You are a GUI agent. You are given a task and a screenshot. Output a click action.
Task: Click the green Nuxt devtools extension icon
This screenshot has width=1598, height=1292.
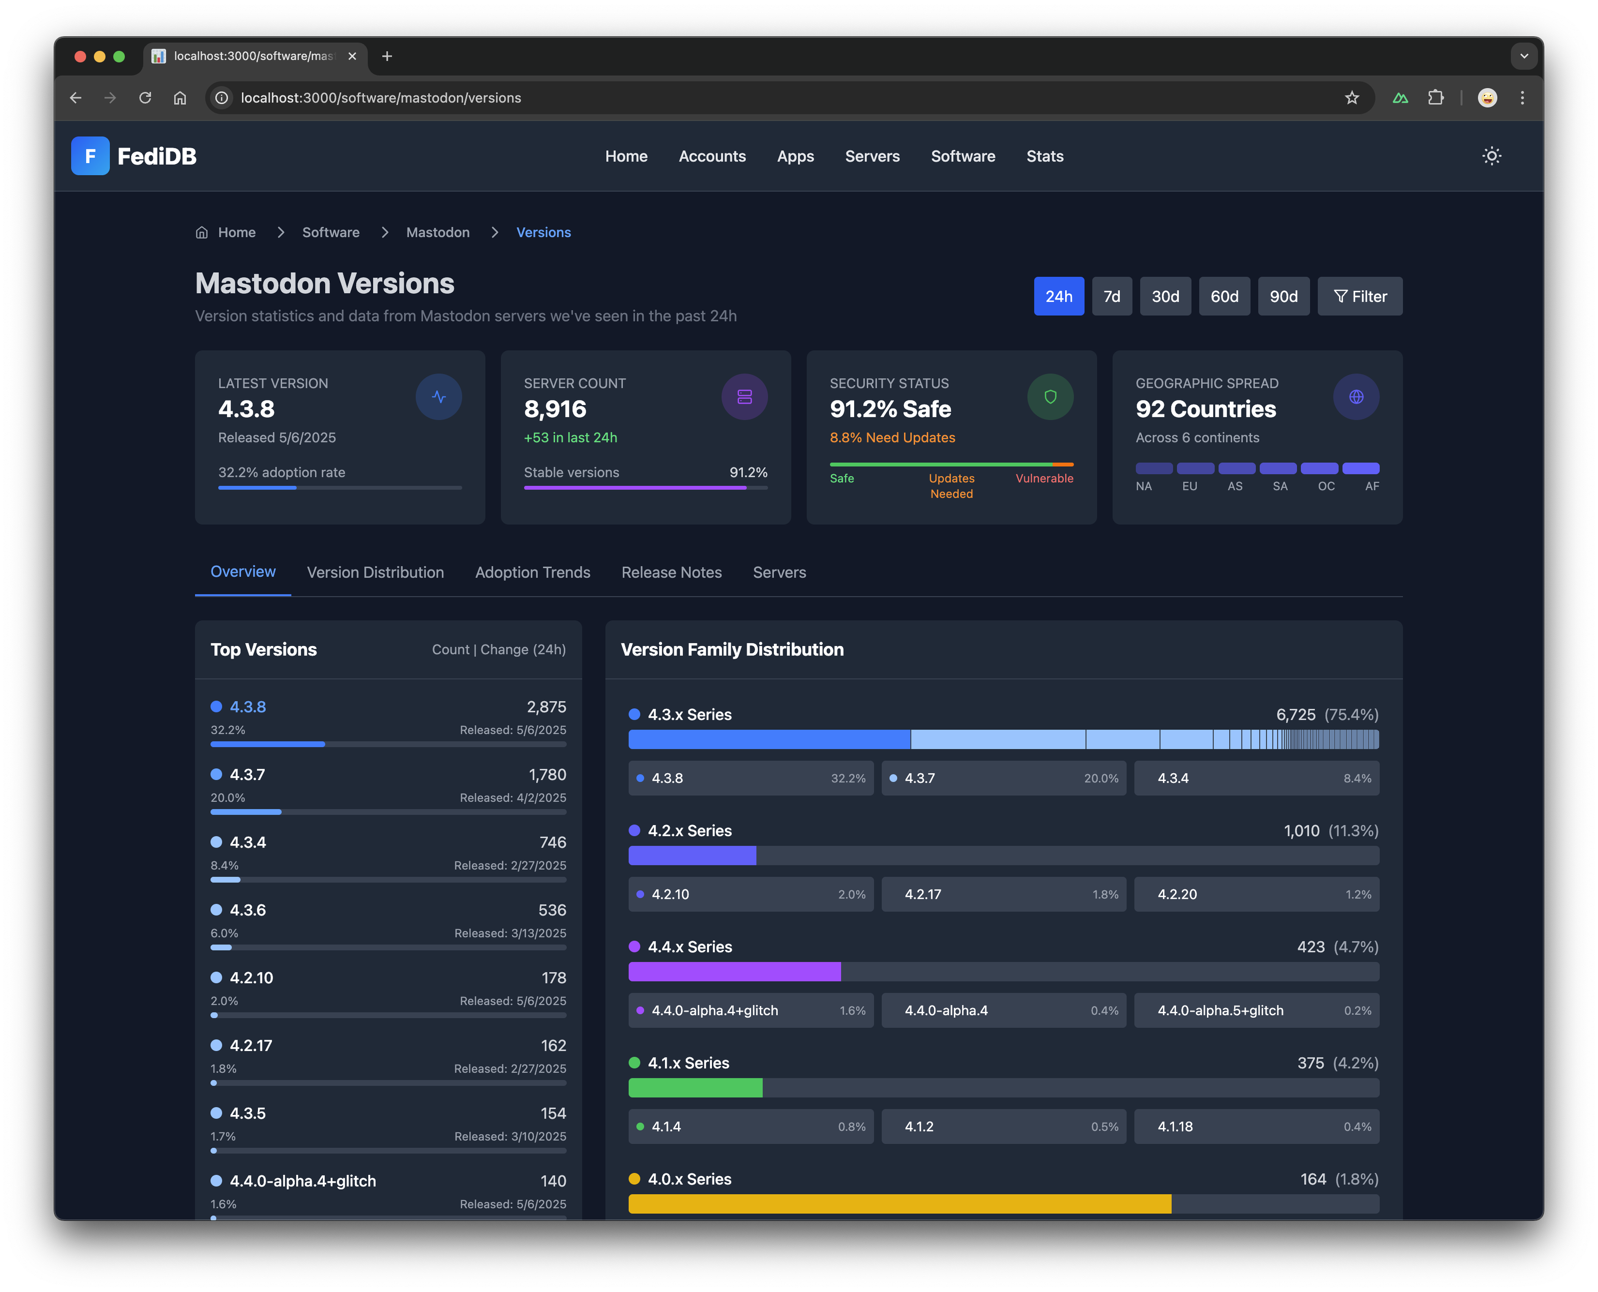pos(1400,97)
